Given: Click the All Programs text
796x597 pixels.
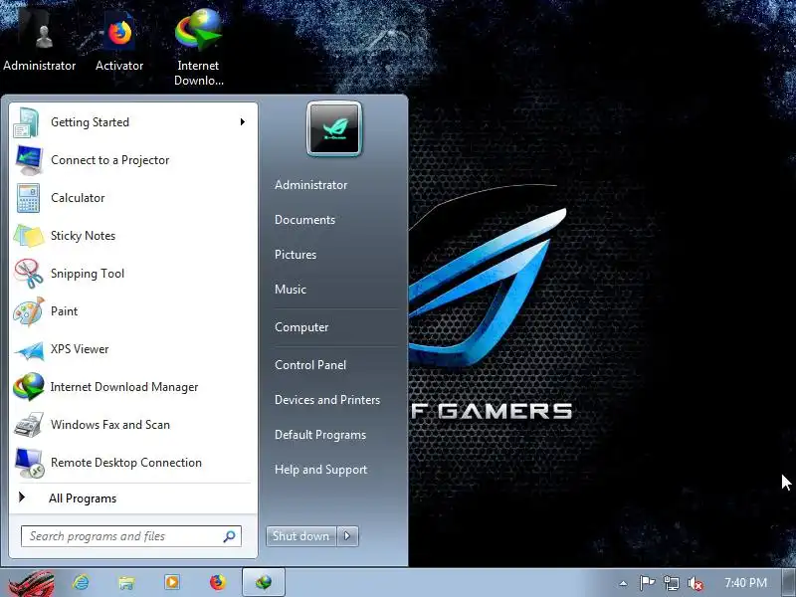Looking at the screenshot, I should (83, 498).
